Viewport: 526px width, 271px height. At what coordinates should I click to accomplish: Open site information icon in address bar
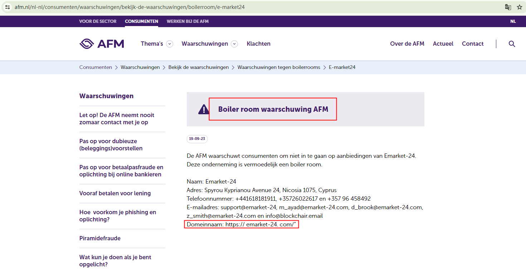tap(7, 7)
